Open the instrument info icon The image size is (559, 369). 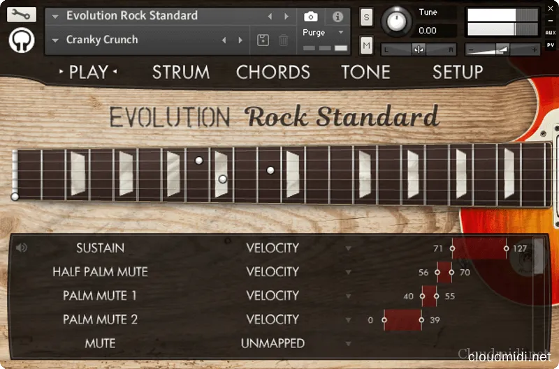coord(337,16)
